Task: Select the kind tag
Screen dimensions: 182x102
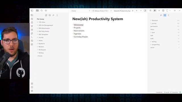Action: click(x=153, y=33)
